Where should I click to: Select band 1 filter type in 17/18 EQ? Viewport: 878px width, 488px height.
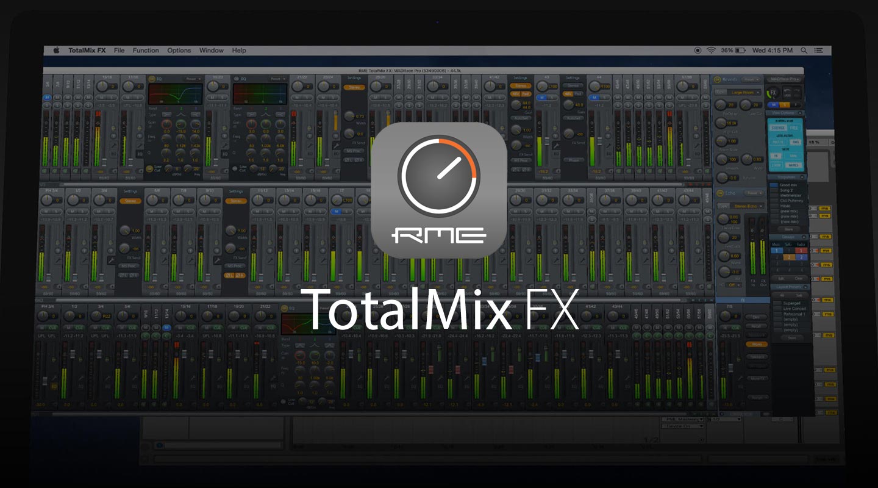166,114
